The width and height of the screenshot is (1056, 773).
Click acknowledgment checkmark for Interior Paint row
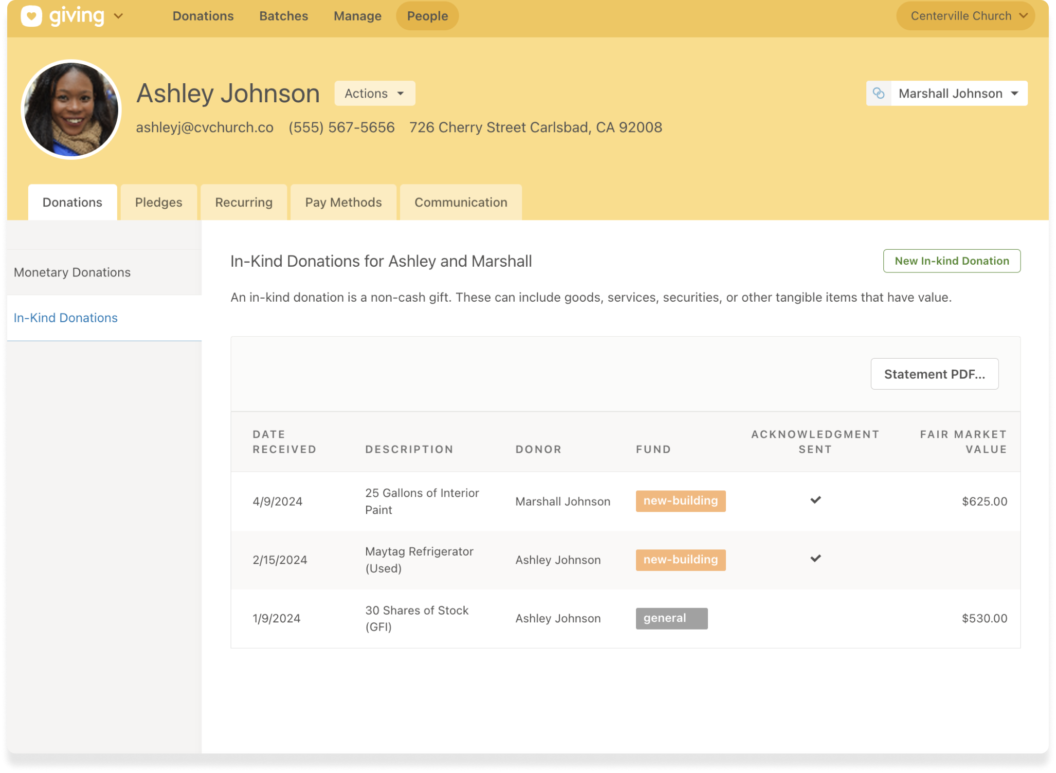point(815,500)
